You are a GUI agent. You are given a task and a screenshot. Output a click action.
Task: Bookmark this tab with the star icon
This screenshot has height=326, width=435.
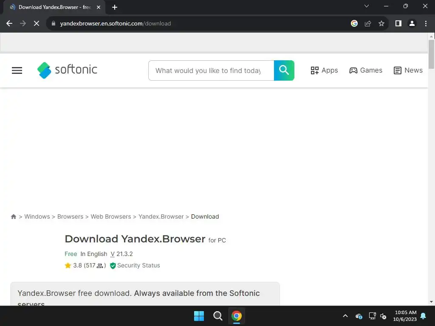[x=381, y=24]
